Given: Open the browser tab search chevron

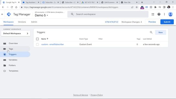Looking at the screenshot, I should pyautogui.click(x=154, y=2).
